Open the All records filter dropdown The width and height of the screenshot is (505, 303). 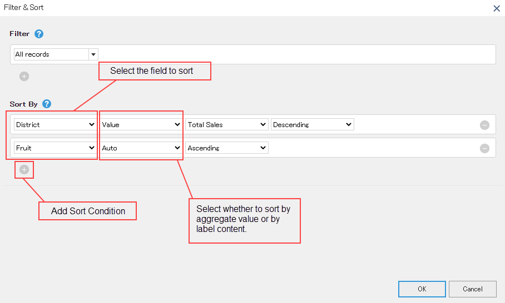tap(56, 54)
